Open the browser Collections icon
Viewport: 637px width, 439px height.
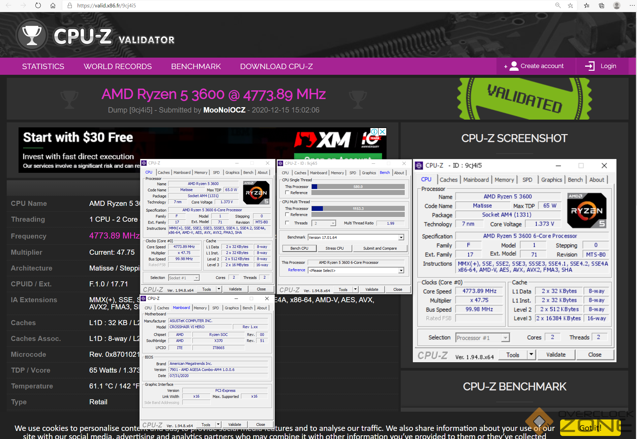coord(602,5)
